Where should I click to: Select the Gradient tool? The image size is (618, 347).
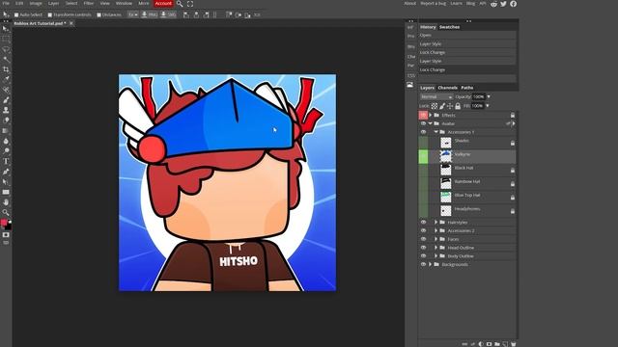point(6,131)
